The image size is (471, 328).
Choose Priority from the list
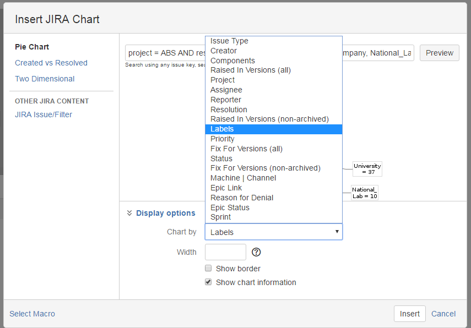point(274,139)
